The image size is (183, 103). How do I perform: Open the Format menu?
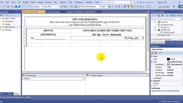pyautogui.click(x=48, y=2)
